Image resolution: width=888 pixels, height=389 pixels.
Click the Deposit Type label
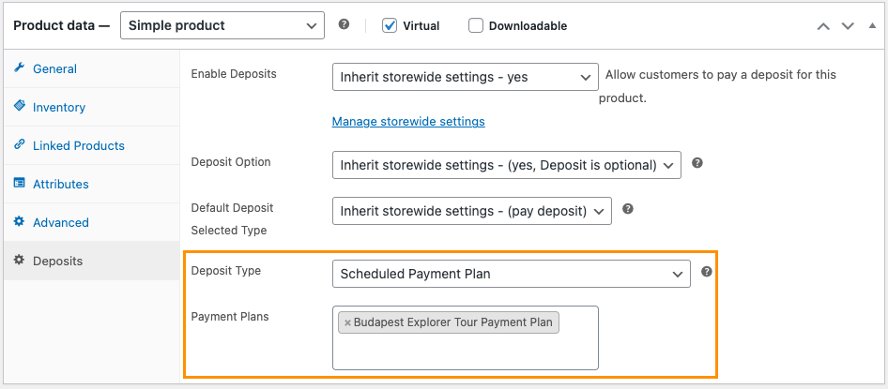click(x=226, y=271)
